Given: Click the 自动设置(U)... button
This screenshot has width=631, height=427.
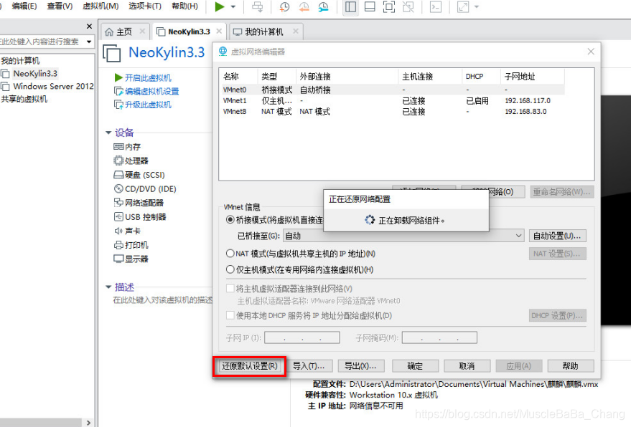Looking at the screenshot, I should [557, 236].
